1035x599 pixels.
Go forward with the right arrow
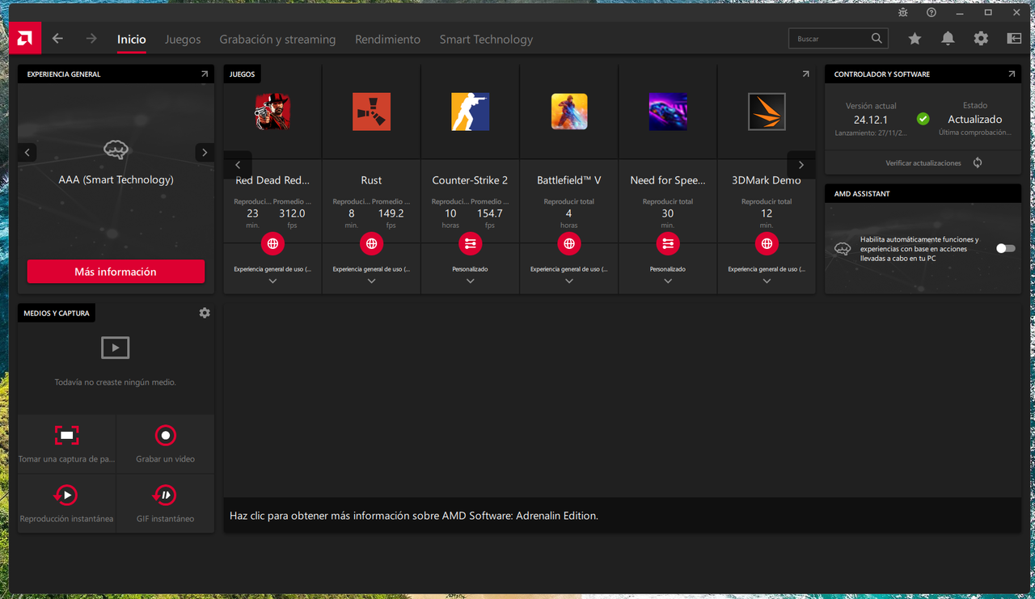(x=91, y=39)
